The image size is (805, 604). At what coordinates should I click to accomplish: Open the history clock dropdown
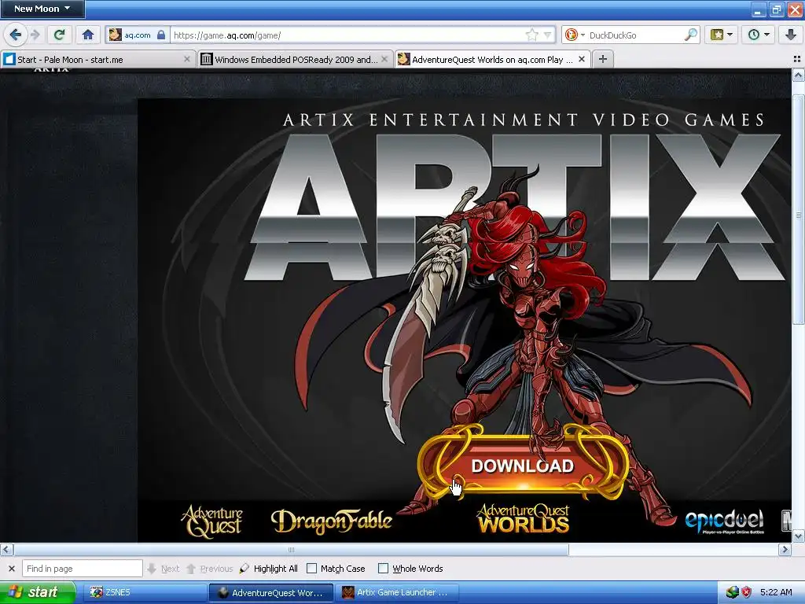tap(759, 35)
